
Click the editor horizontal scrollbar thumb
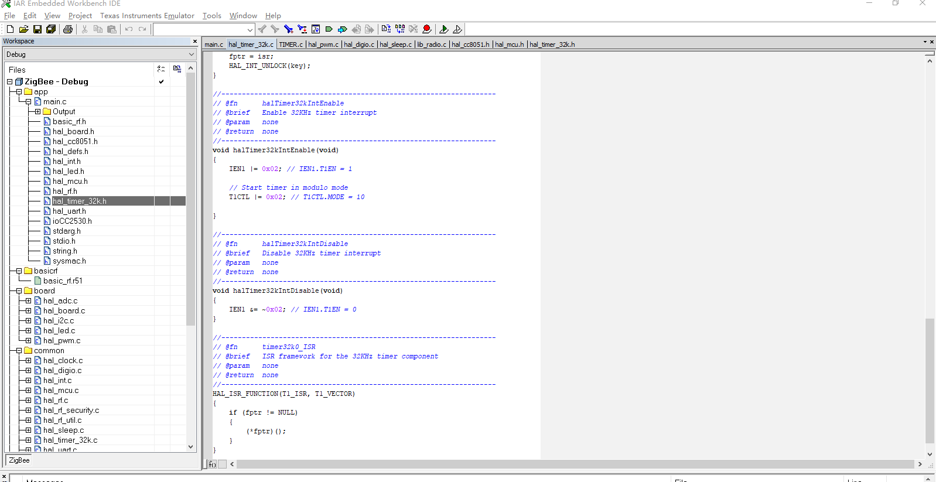tap(575, 464)
